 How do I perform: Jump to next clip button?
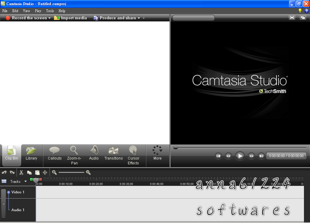click(261, 156)
